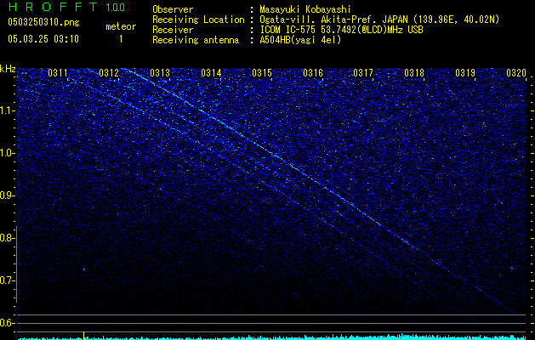Click the Observer label

coord(173,9)
